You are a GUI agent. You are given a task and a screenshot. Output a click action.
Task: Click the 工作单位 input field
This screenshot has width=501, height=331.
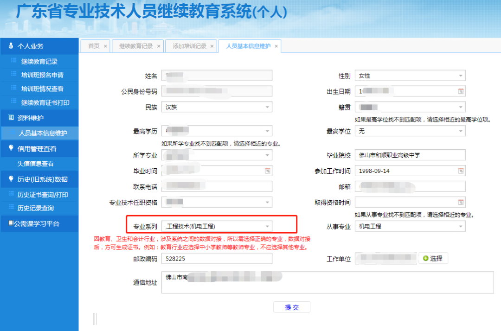point(386,258)
